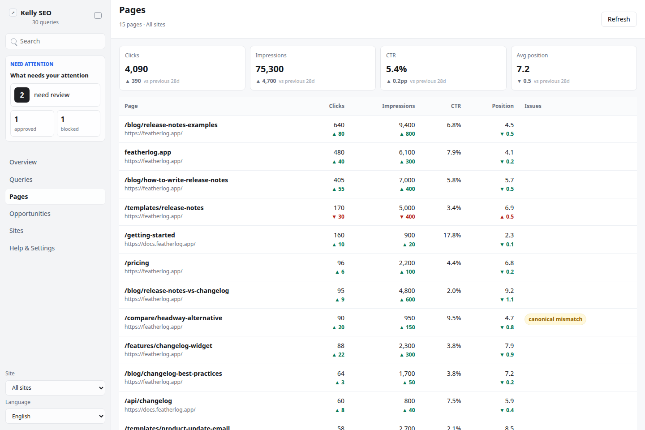Click the 640 clicks value

339,125
